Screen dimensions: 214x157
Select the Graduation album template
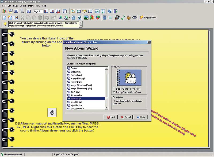(x=86, y=72)
